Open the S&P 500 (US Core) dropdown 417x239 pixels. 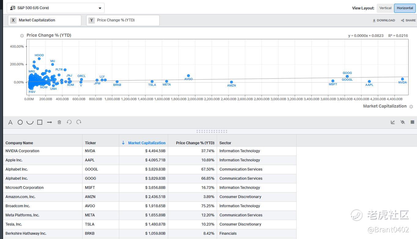click(56, 8)
